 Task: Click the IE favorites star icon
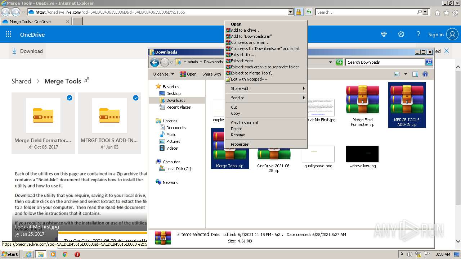click(446, 13)
